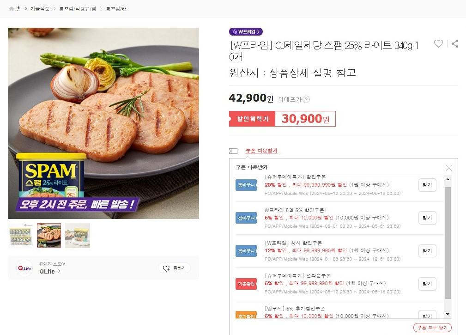Click the share icon next to the title
The image size is (466, 335).
455,43
